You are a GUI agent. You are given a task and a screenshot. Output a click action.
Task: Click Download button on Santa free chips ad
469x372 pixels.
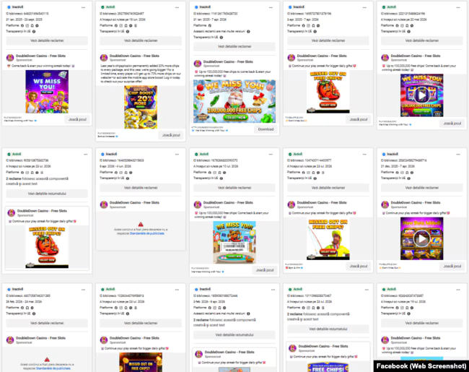(x=266, y=129)
